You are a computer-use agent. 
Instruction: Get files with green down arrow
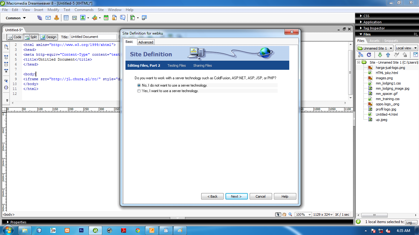pyautogui.click(x=380, y=55)
